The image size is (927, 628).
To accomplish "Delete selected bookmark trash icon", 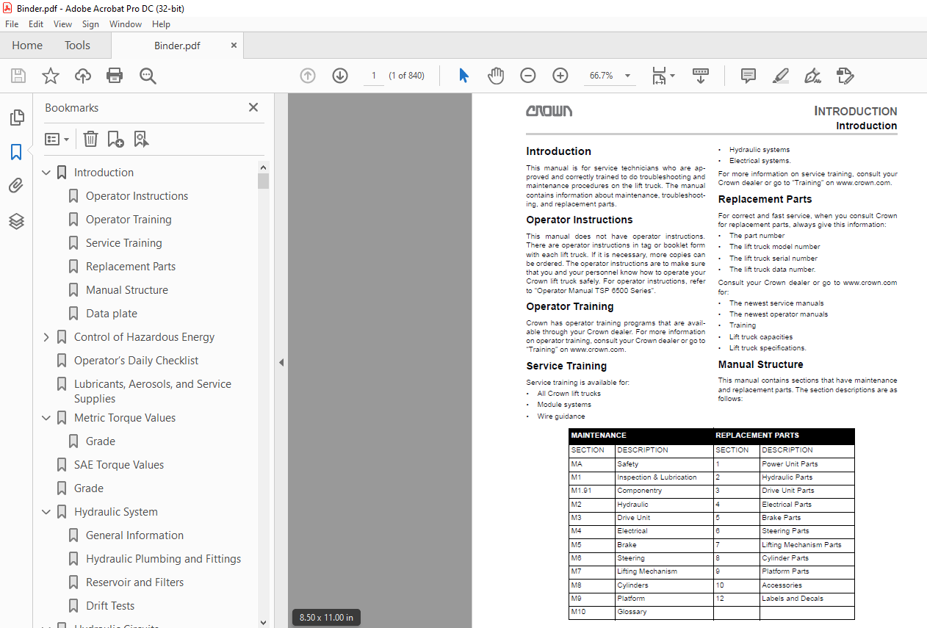I will [90, 139].
